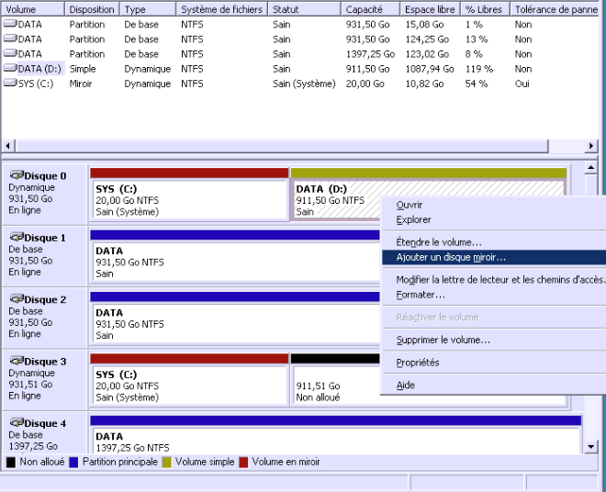Sort by the % Libres column header
Screen dimensions: 606x492
[x=485, y=9]
